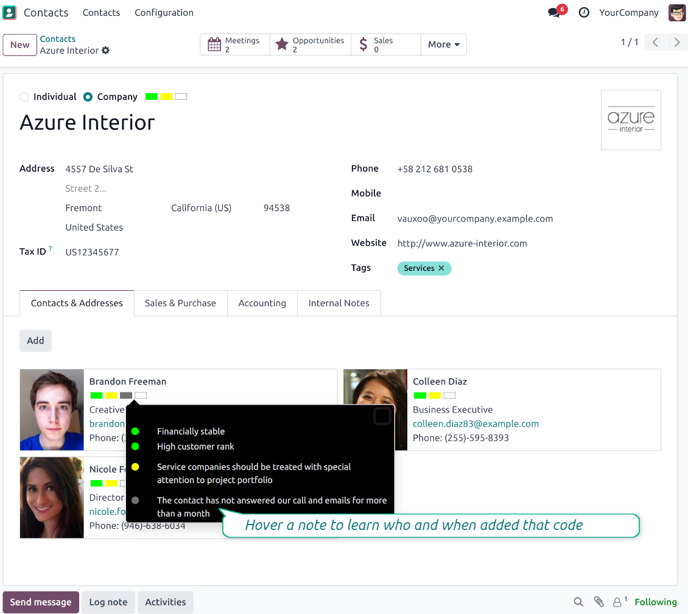Click green status box under Colleen Diaz

click(x=420, y=396)
